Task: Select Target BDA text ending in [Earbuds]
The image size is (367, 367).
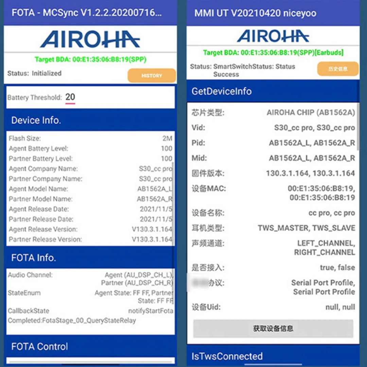Action: (x=273, y=52)
